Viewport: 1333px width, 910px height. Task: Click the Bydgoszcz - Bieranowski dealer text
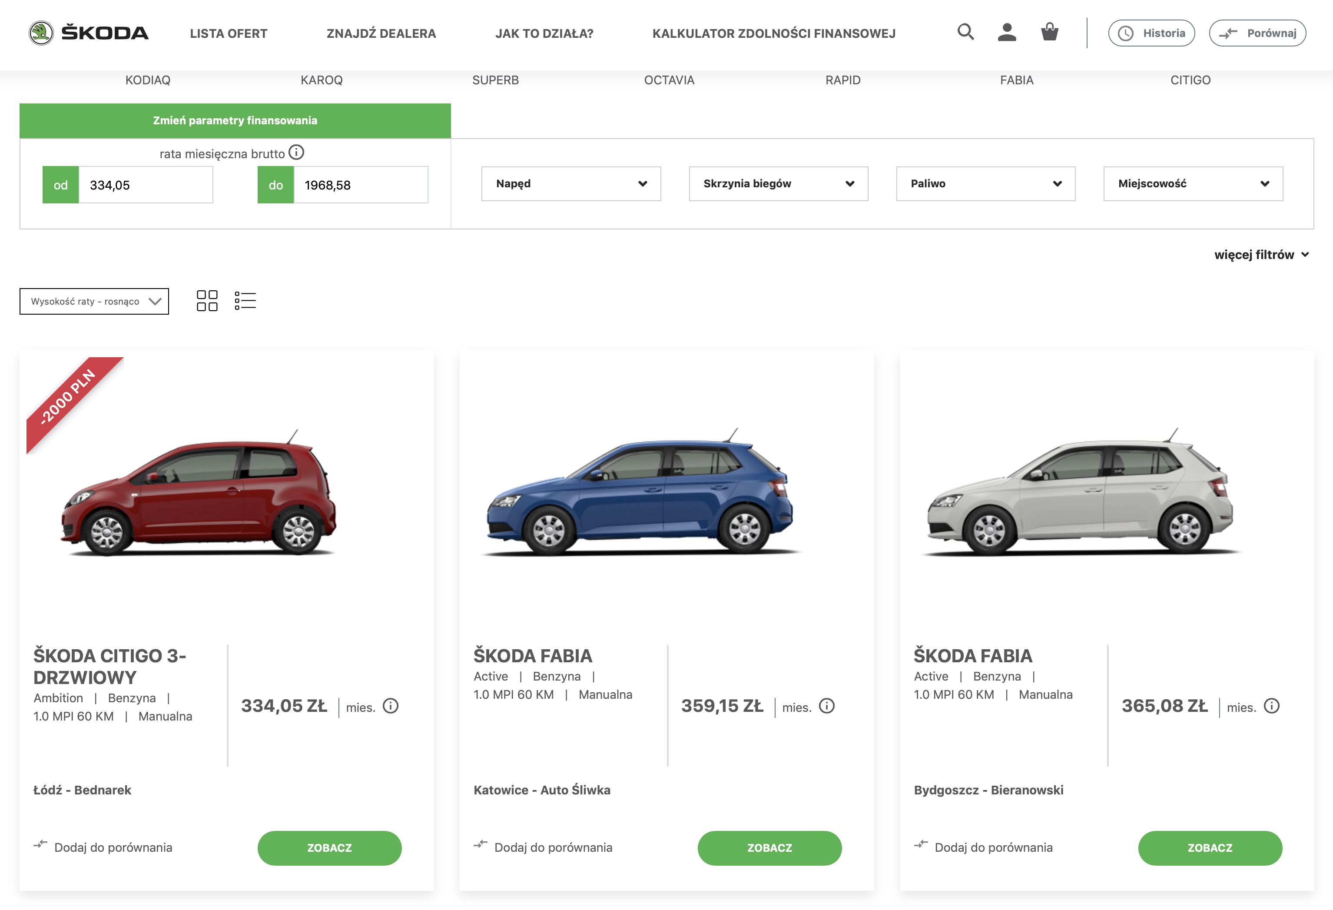point(989,790)
